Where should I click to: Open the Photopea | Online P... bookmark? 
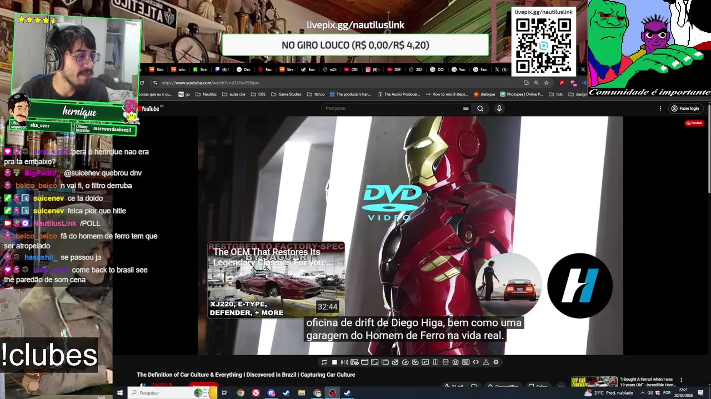[x=522, y=94]
